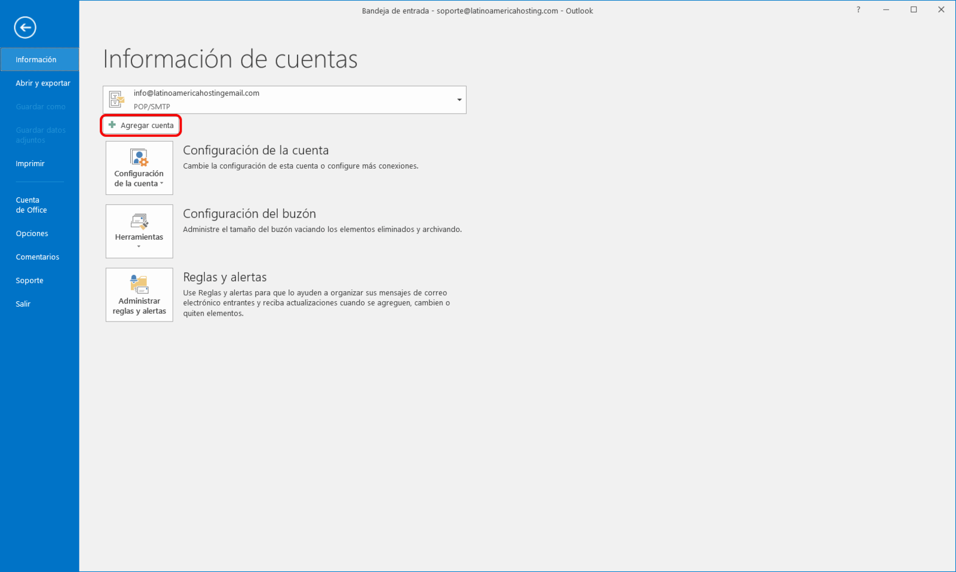Expand the account selector dropdown arrow

pos(459,100)
